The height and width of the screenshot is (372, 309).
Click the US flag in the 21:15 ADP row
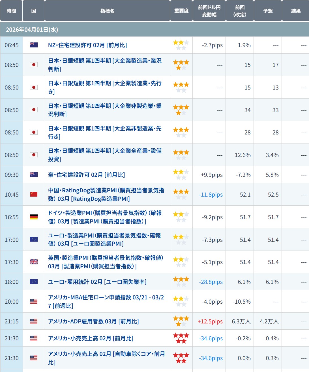pyautogui.click(x=34, y=321)
